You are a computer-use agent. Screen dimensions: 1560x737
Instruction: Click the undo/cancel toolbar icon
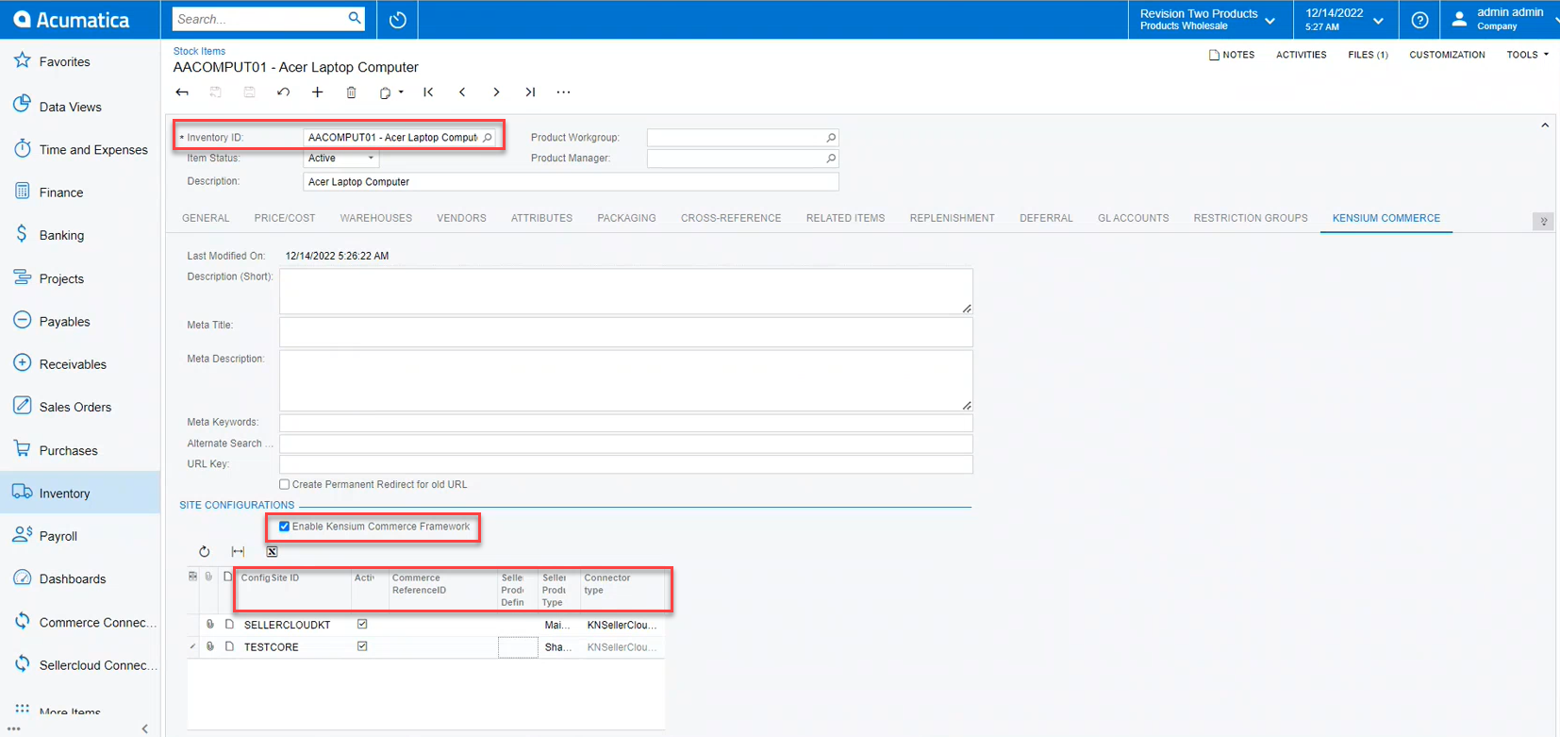(x=283, y=92)
